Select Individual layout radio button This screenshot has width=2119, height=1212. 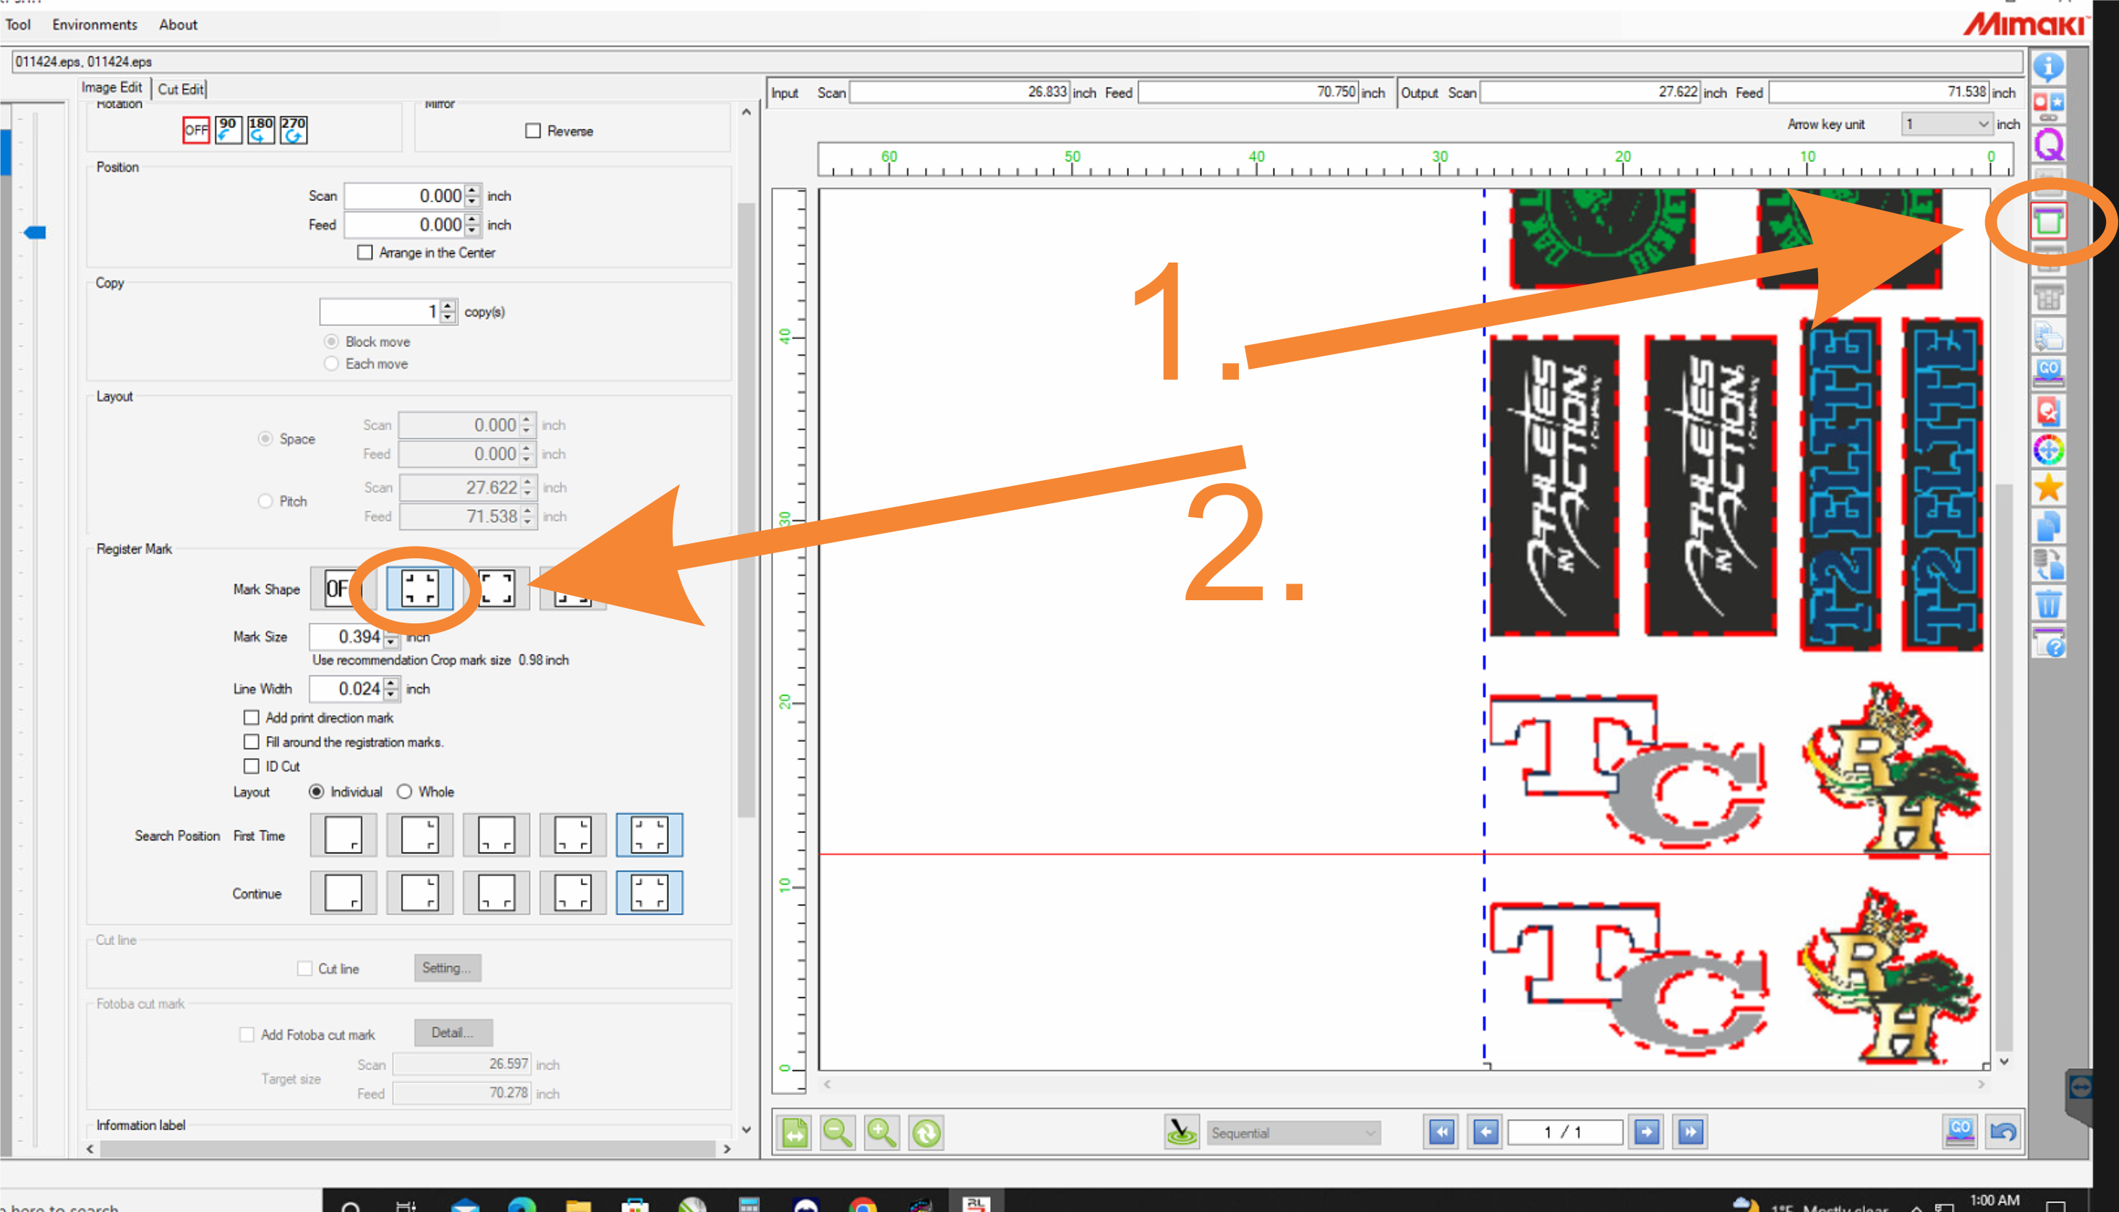pos(316,792)
